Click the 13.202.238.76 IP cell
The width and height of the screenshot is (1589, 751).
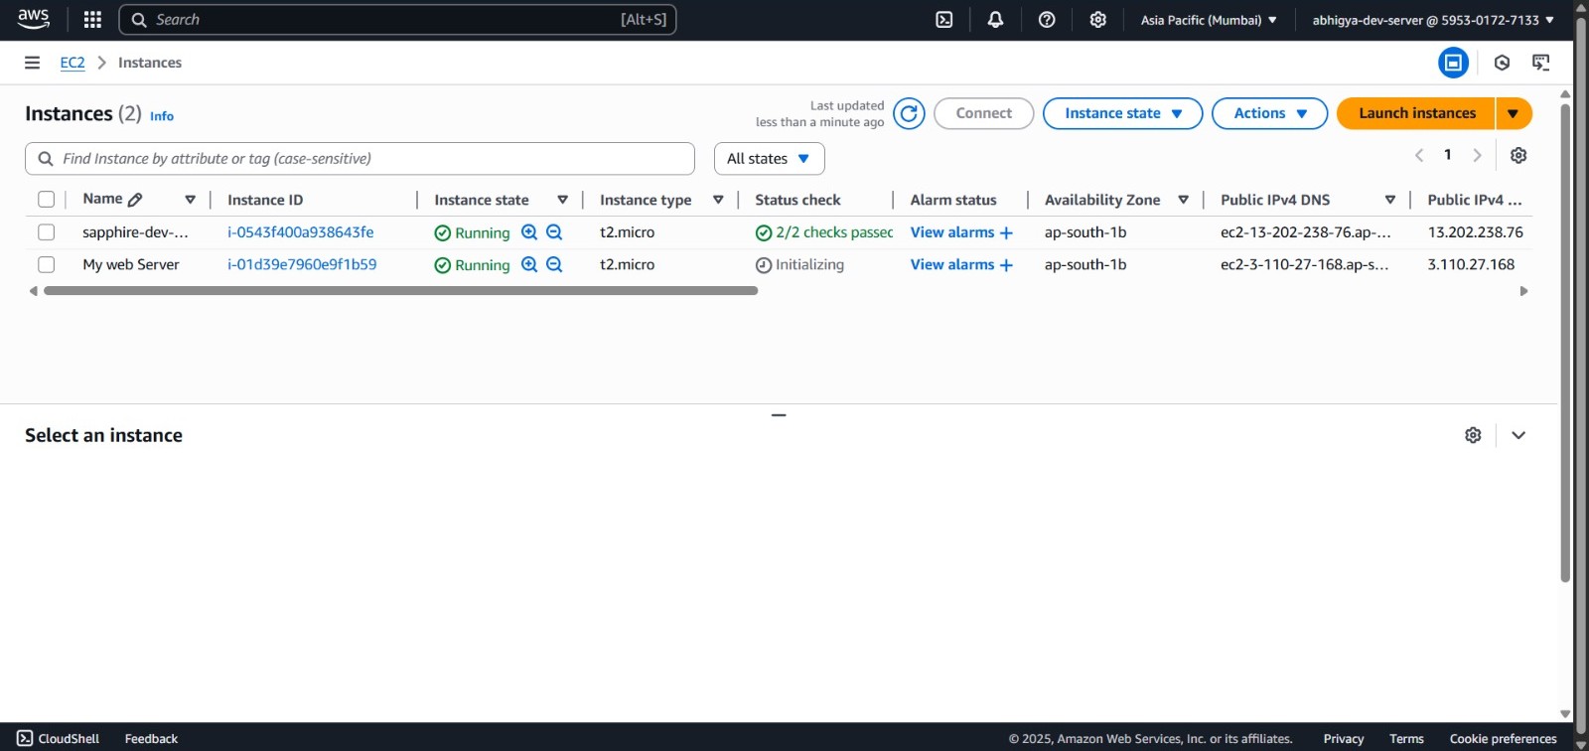tap(1475, 232)
